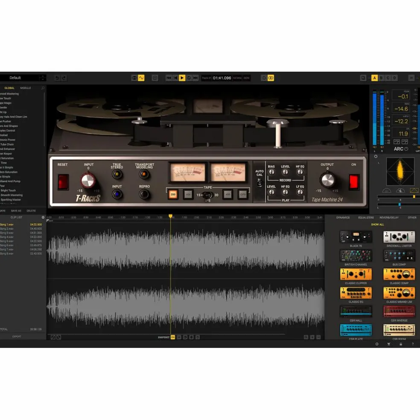Select the REPRO monitor button
Screen dimensions: 420x420
pos(144,194)
